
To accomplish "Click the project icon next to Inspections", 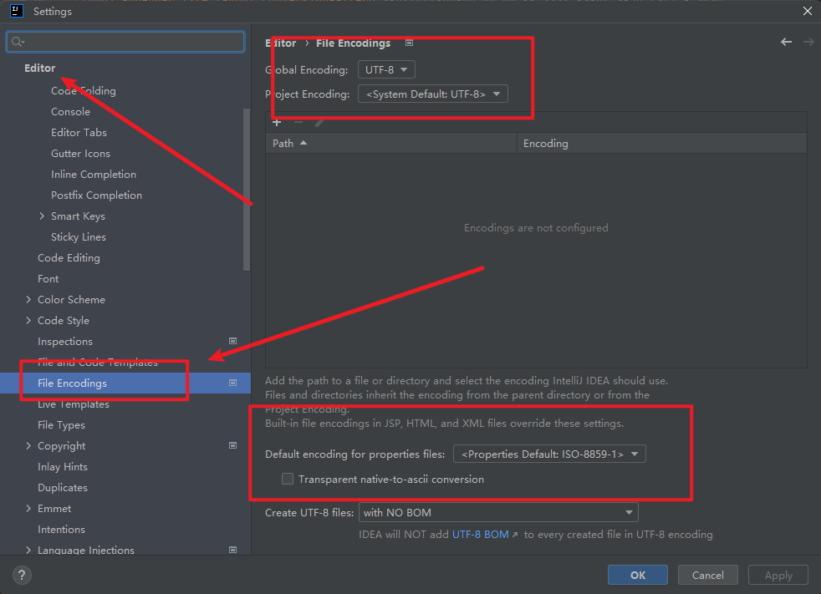I will (x=233, y=341).
